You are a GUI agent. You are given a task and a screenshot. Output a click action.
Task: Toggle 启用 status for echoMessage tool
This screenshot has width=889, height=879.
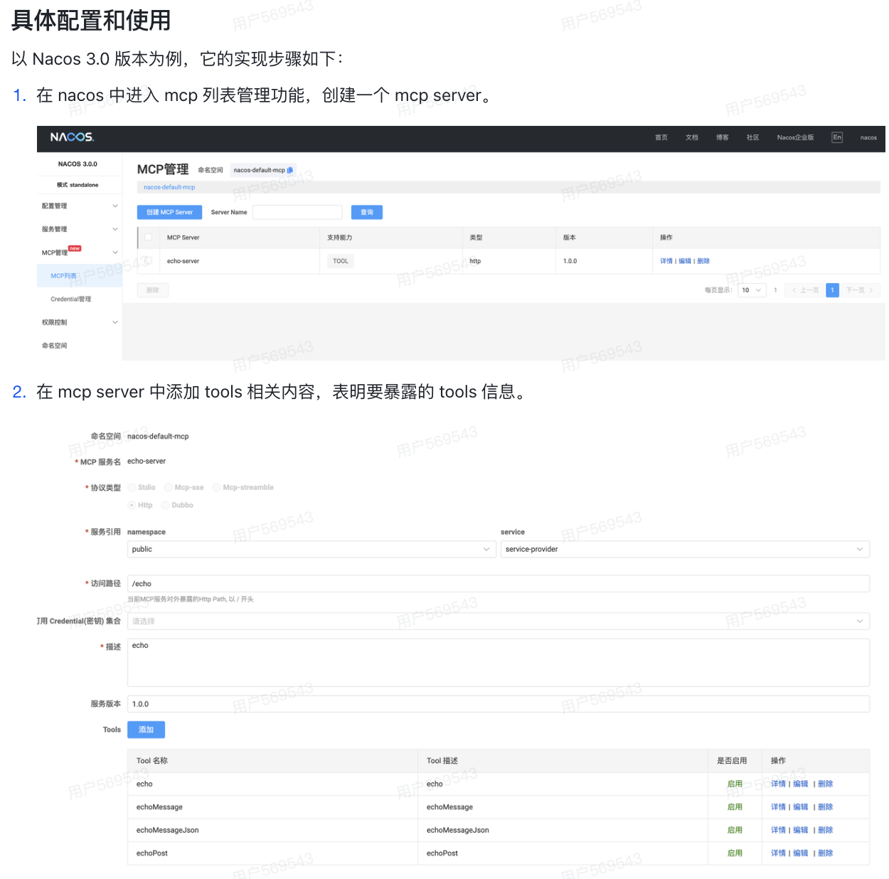point(735,807)
